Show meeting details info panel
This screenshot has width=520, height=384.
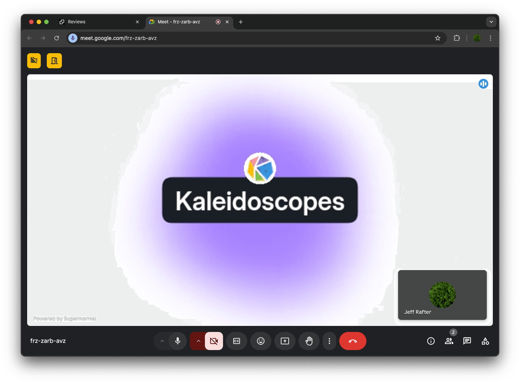(431, 341)
